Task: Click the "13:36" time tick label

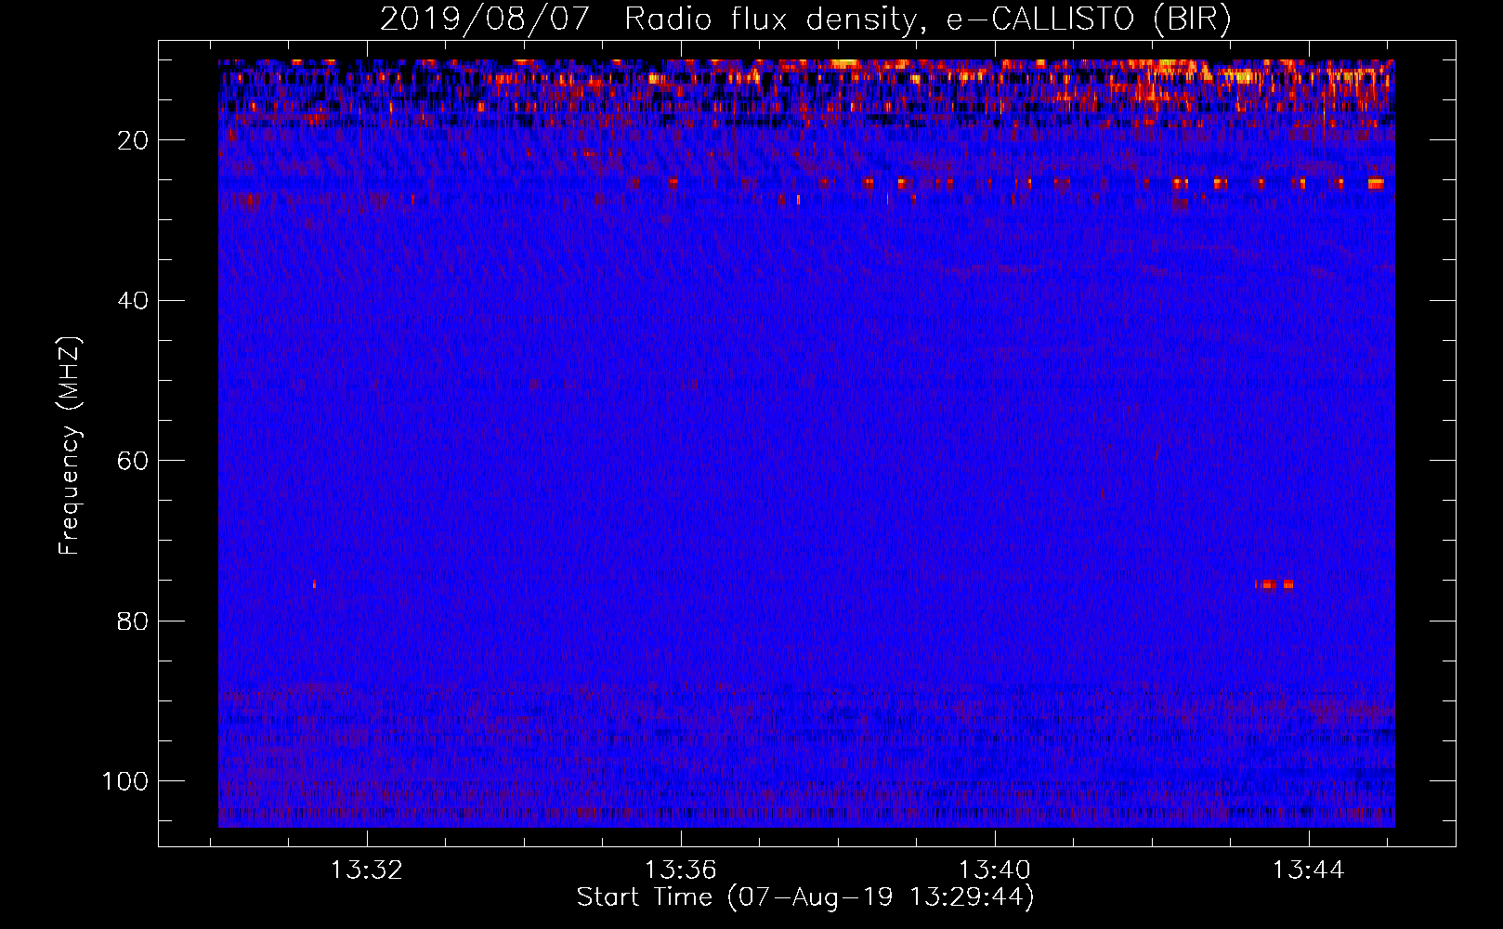Action: [x=681, y=870]
